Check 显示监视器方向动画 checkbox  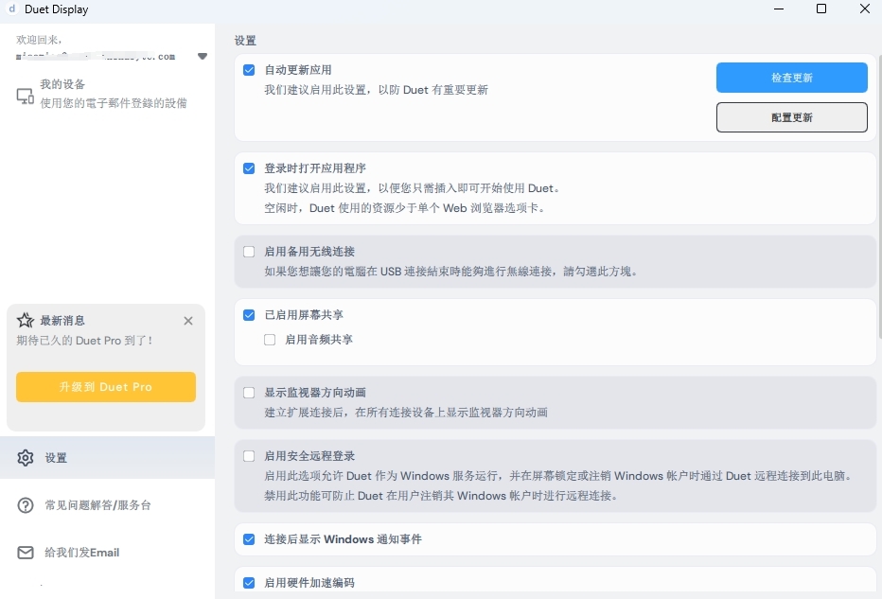pos(249,393)
